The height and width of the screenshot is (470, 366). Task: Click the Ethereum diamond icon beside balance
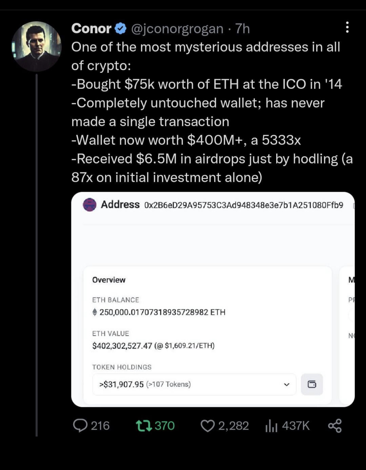[x=95, y=312]
